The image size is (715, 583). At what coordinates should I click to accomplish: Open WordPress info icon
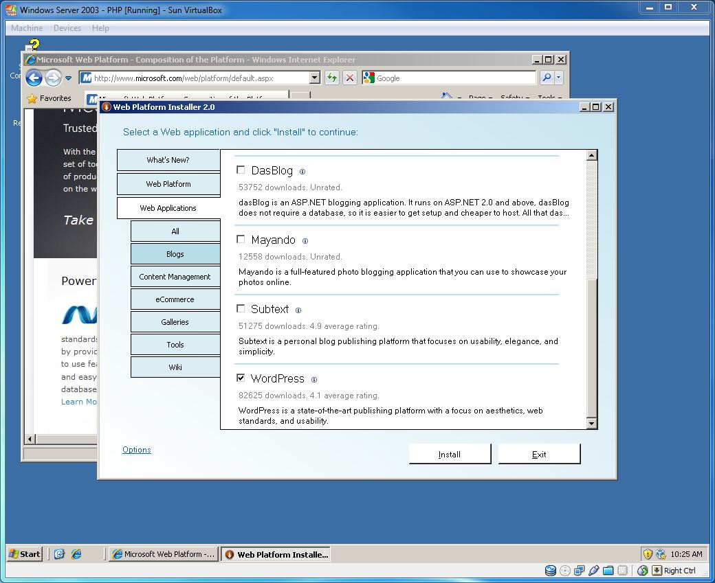coord(314,380)
